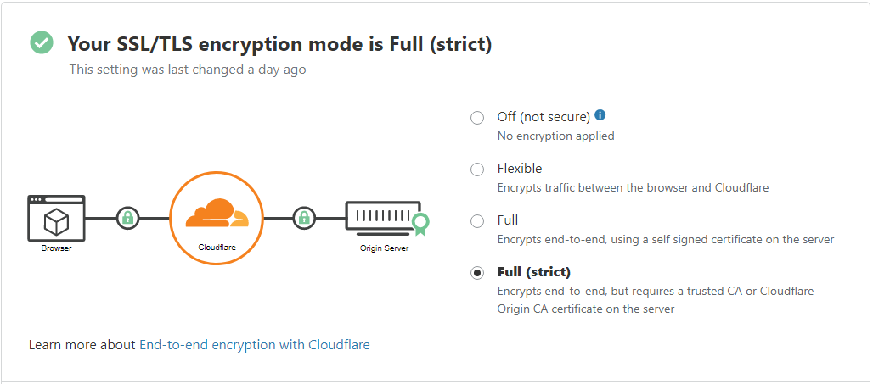
Task: Open the info icon beside Off (not secure)
Action: tap(600, 115)
